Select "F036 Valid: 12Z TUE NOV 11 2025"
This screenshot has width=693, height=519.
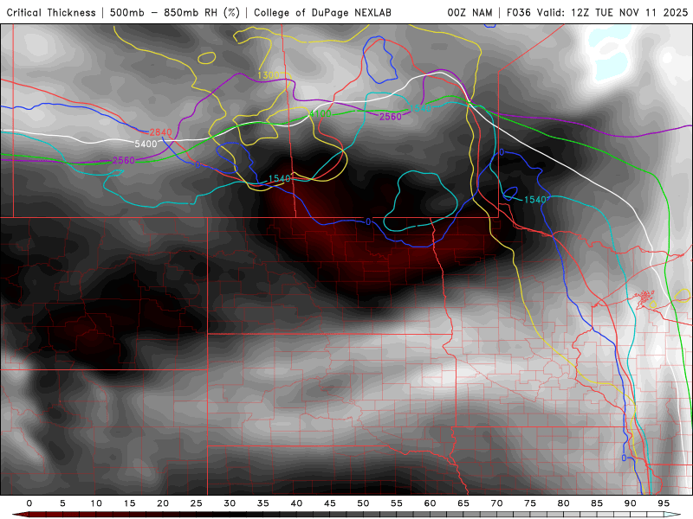coord(597,13)
